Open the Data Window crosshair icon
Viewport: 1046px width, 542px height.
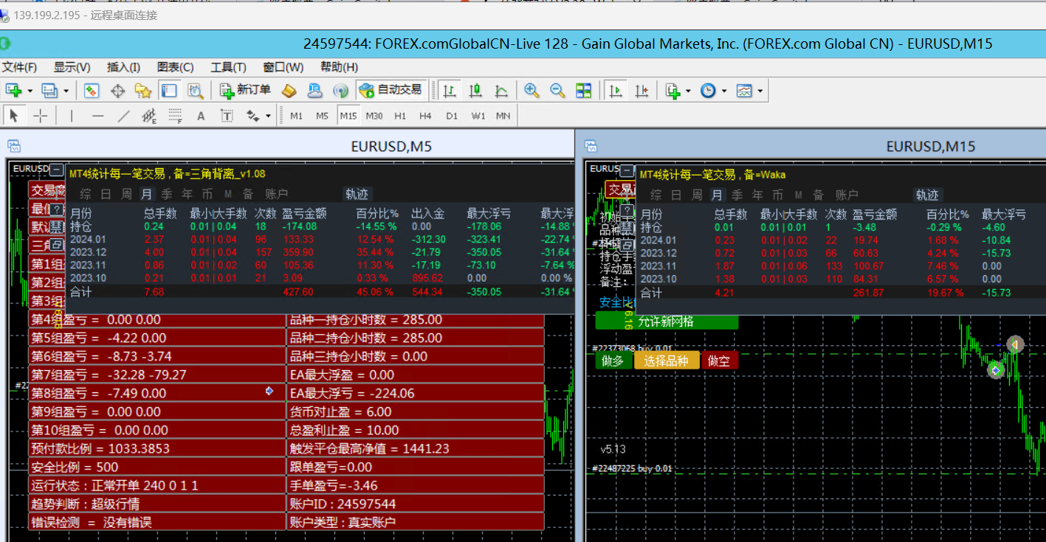[117, 91]
